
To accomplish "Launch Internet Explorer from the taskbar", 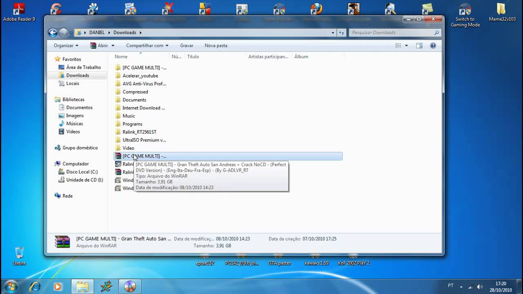I will 35,287.
